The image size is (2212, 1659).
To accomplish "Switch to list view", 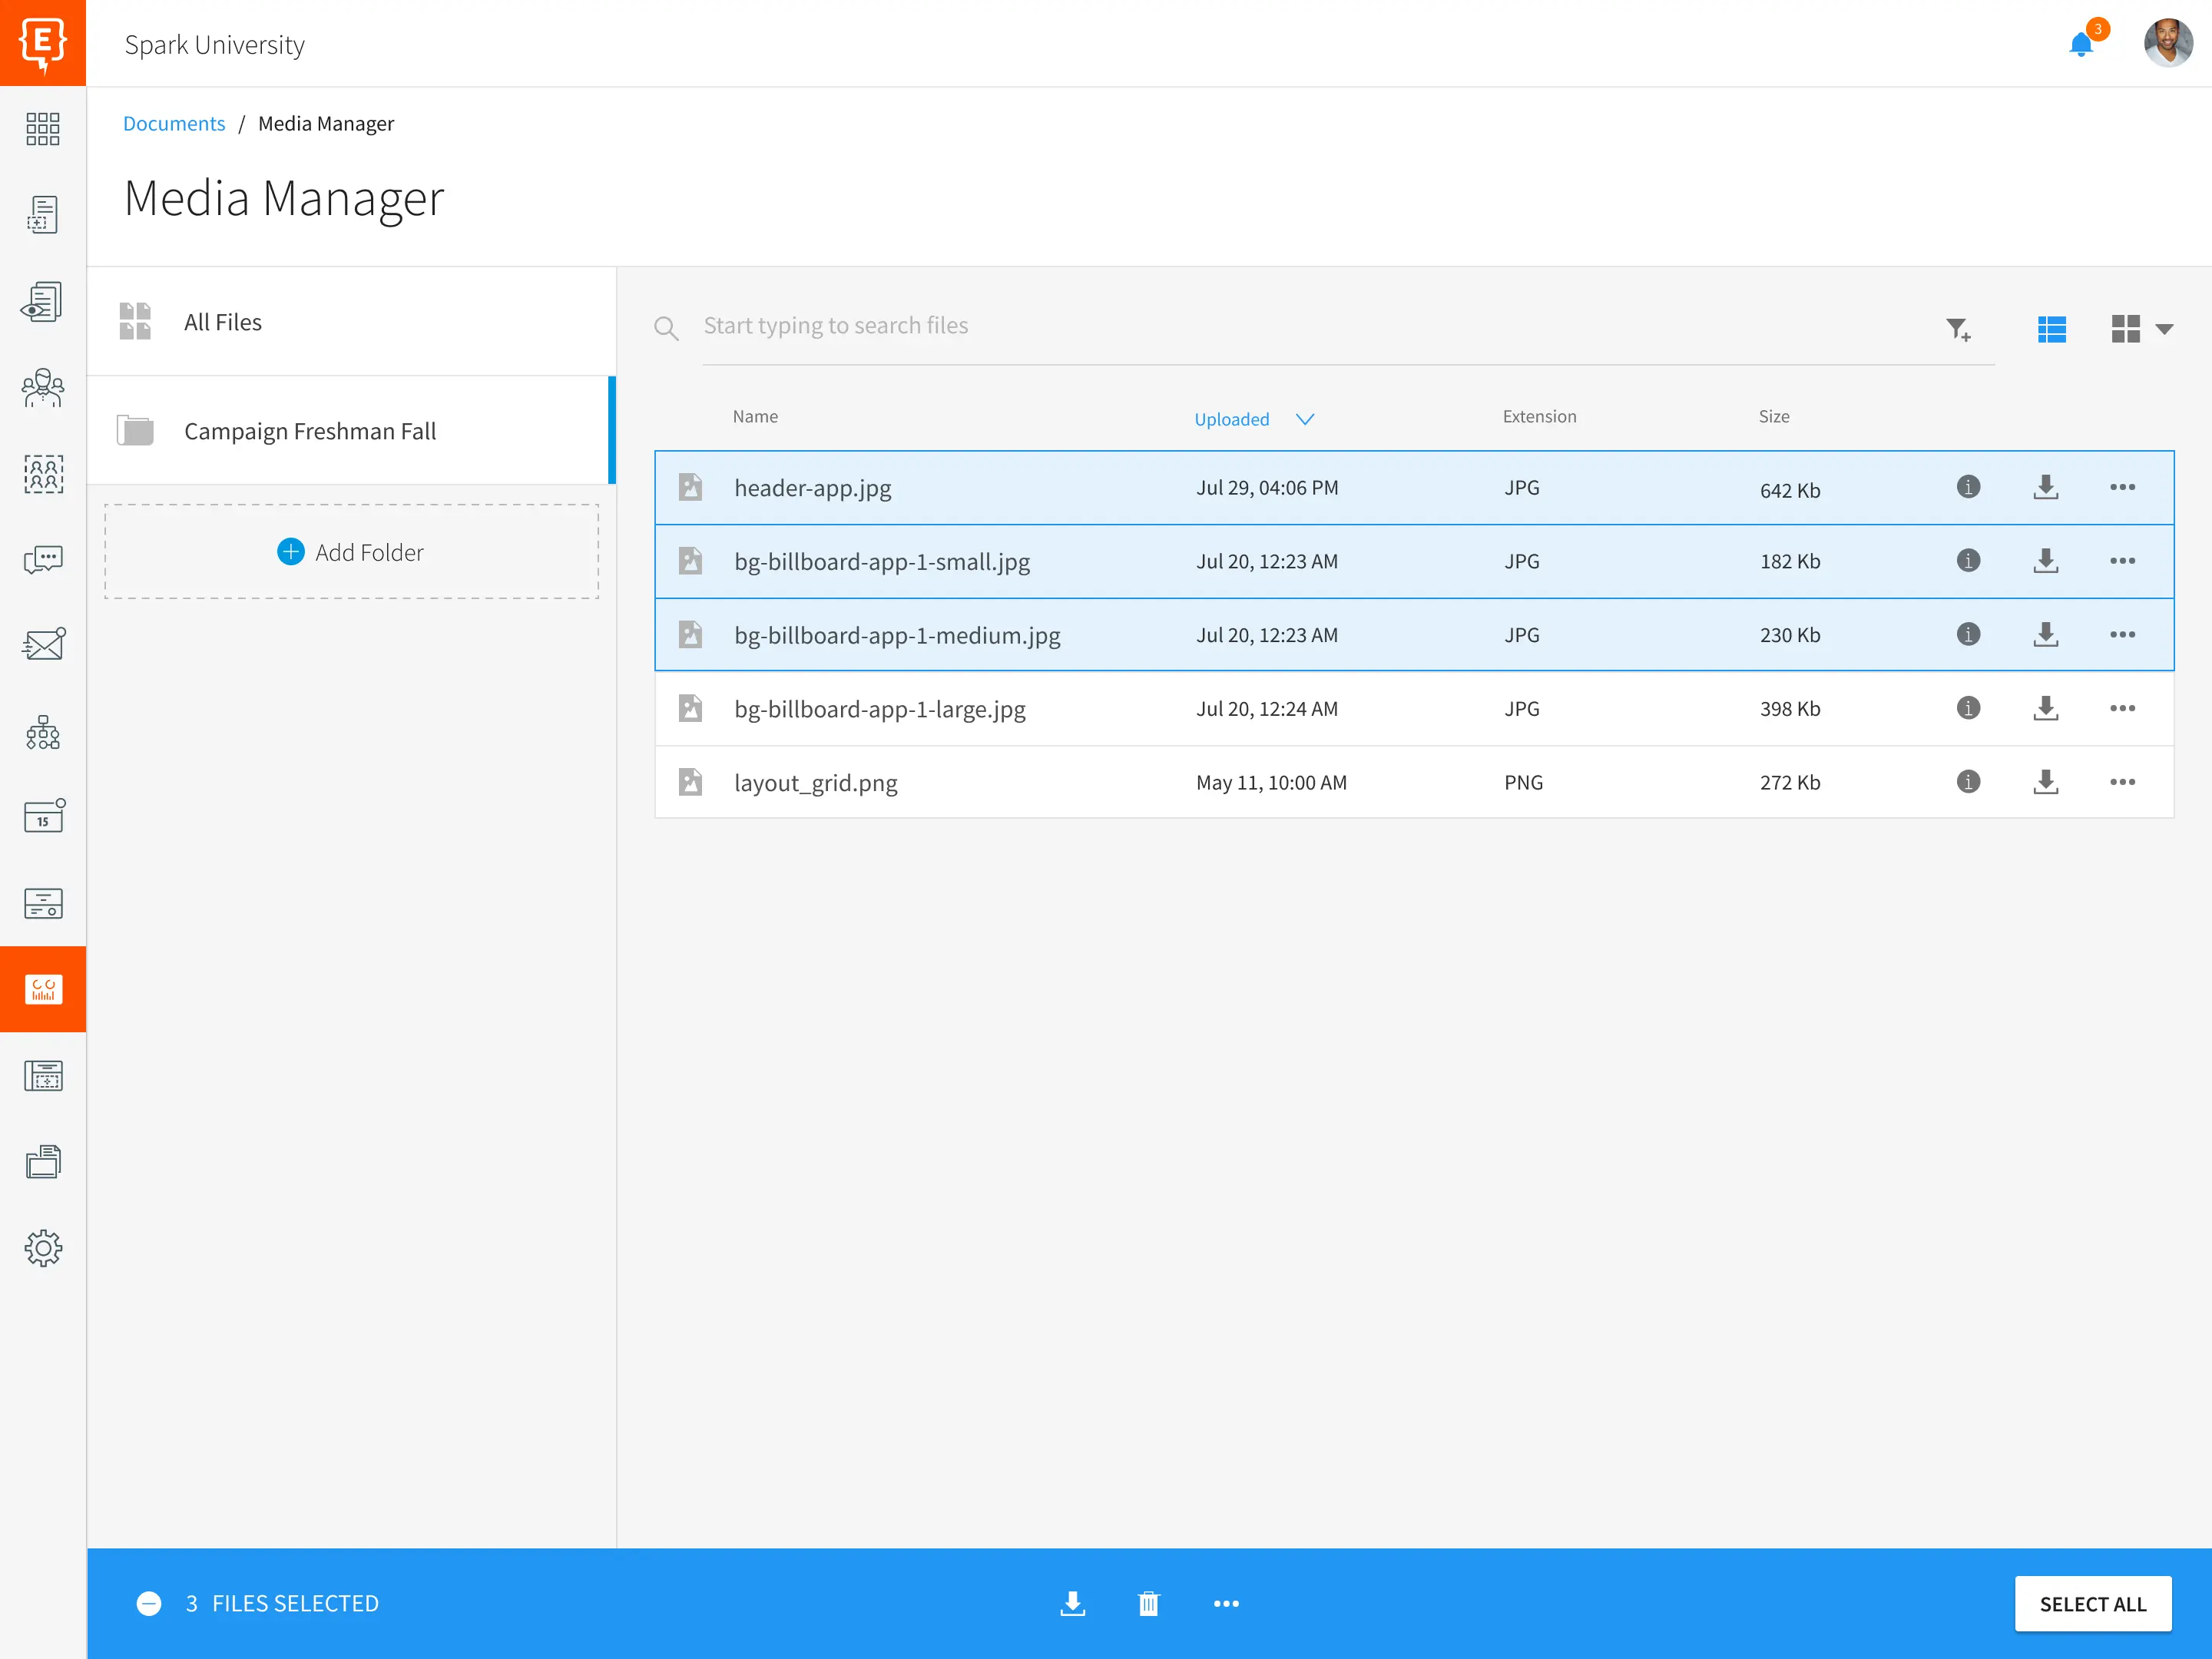I will [x=2051, y=329].
